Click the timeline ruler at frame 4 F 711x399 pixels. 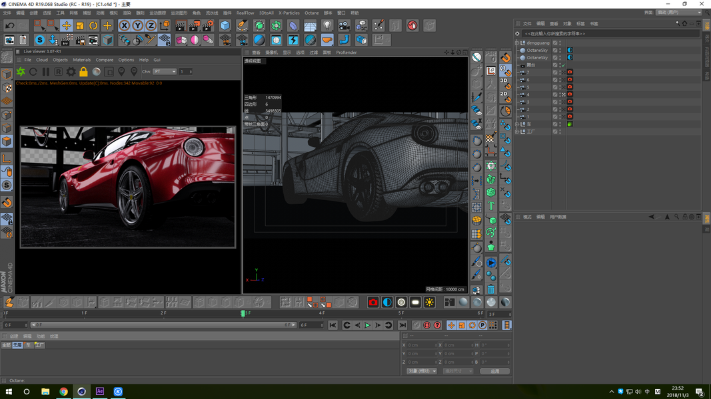(x=322, y=313)
